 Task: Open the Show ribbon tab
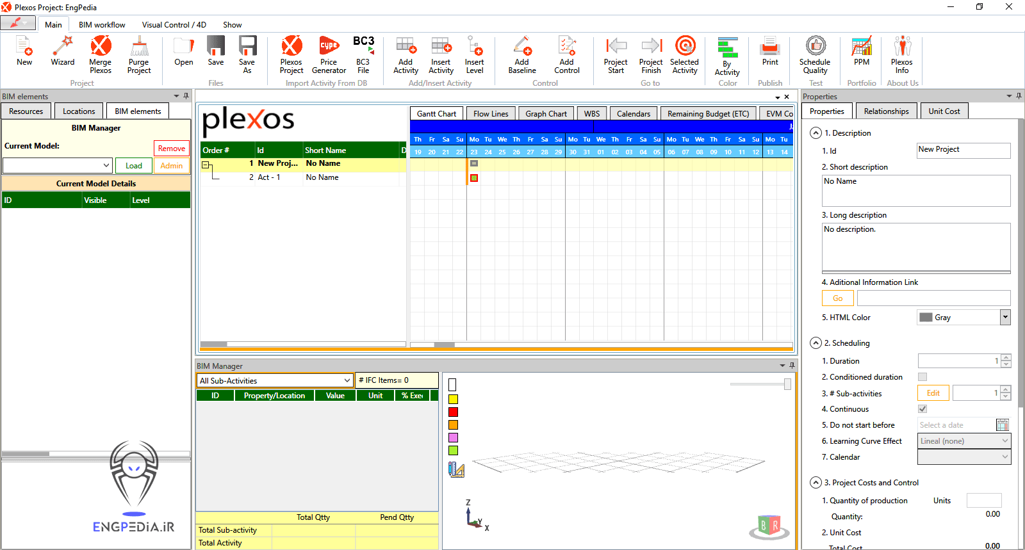click(232, 25)
